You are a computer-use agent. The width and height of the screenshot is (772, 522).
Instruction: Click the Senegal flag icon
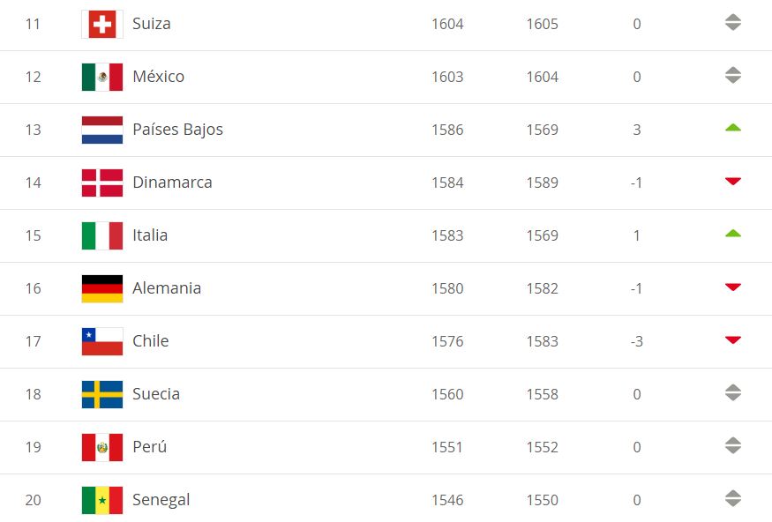102,500
